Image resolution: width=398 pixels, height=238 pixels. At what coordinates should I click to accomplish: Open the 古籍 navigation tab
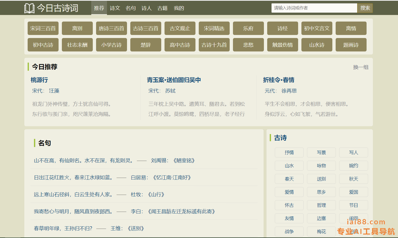pyautogui.click(x=162, y=8)
